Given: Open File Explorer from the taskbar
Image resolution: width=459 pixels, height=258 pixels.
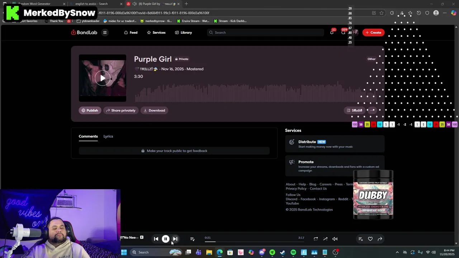Looking at the screenshot, I should point(209,252).
